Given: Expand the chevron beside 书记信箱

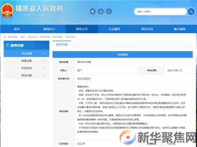Looking at the screenshot, I should [x=45, y=54].
